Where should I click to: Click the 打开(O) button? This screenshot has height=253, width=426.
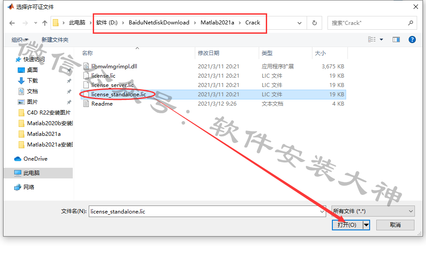[347, 225]
